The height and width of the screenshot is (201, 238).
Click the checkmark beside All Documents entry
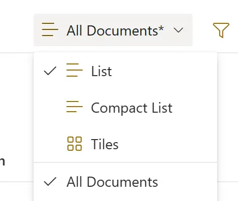(x=50, y=182)
